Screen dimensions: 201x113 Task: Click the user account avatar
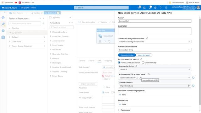pyautogui.click(x=198, y=8)
